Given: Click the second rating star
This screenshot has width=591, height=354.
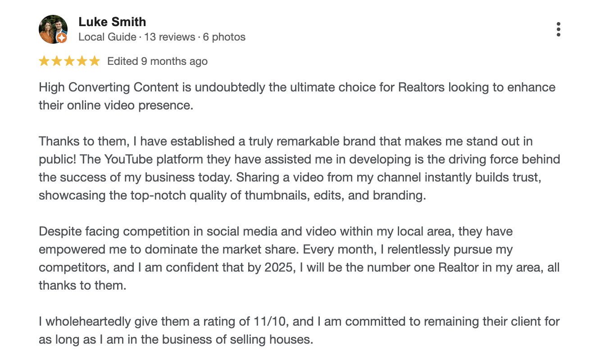Looking at the screenshot, I should pyautogui.click(x=57, y=61).
